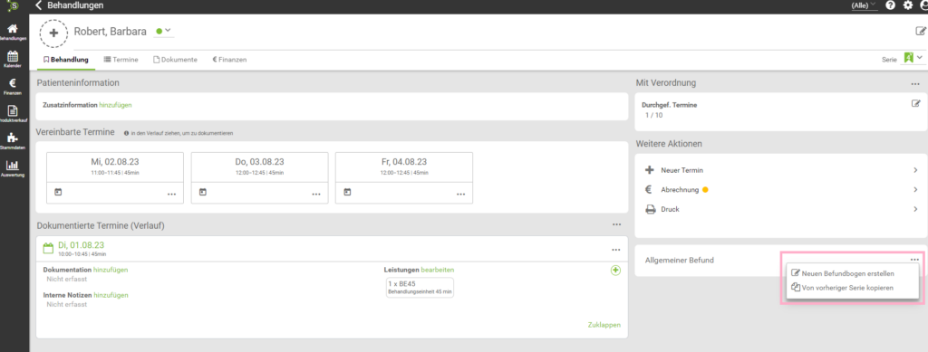
Task: Click bearbeiten next to Leistungen
Action: [438, 270]
